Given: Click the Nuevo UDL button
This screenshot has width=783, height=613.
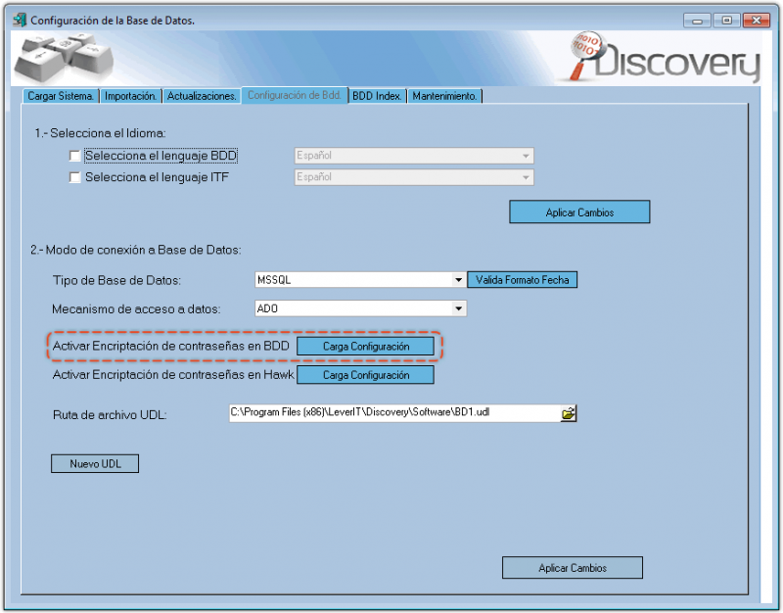Looking at the screenshot, I should [x=95, y=463].
